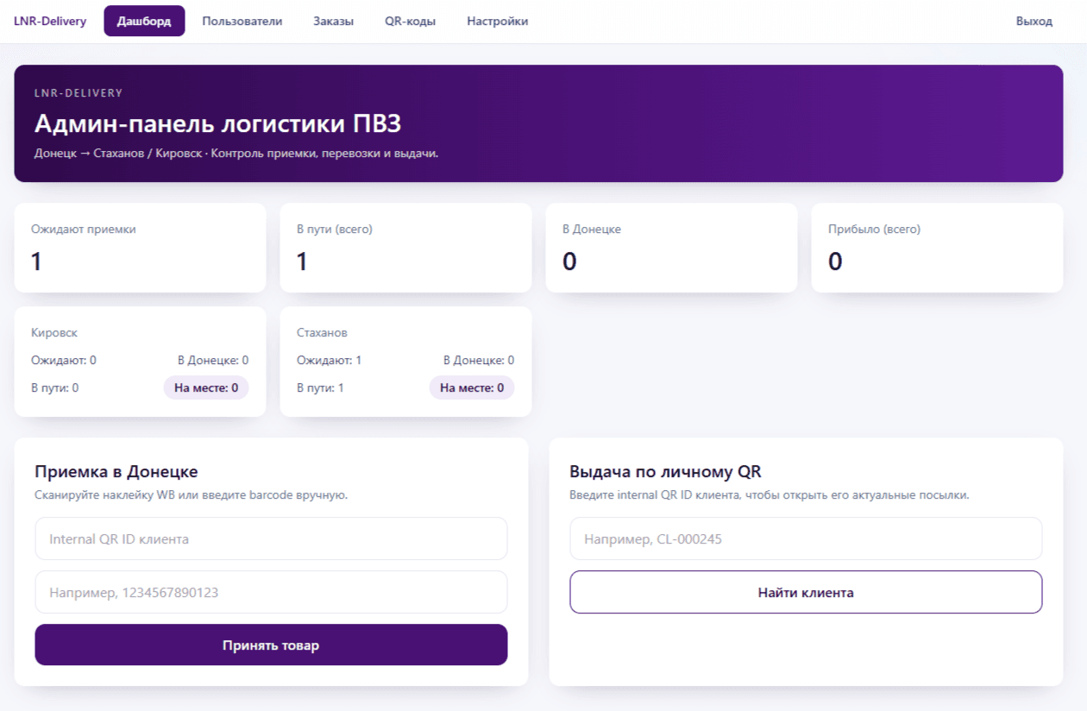Image resolution: width=1087 pixels, height=711 pixels.
Task: Open the Ожидают приемки stat card
Action: point(138,247)
